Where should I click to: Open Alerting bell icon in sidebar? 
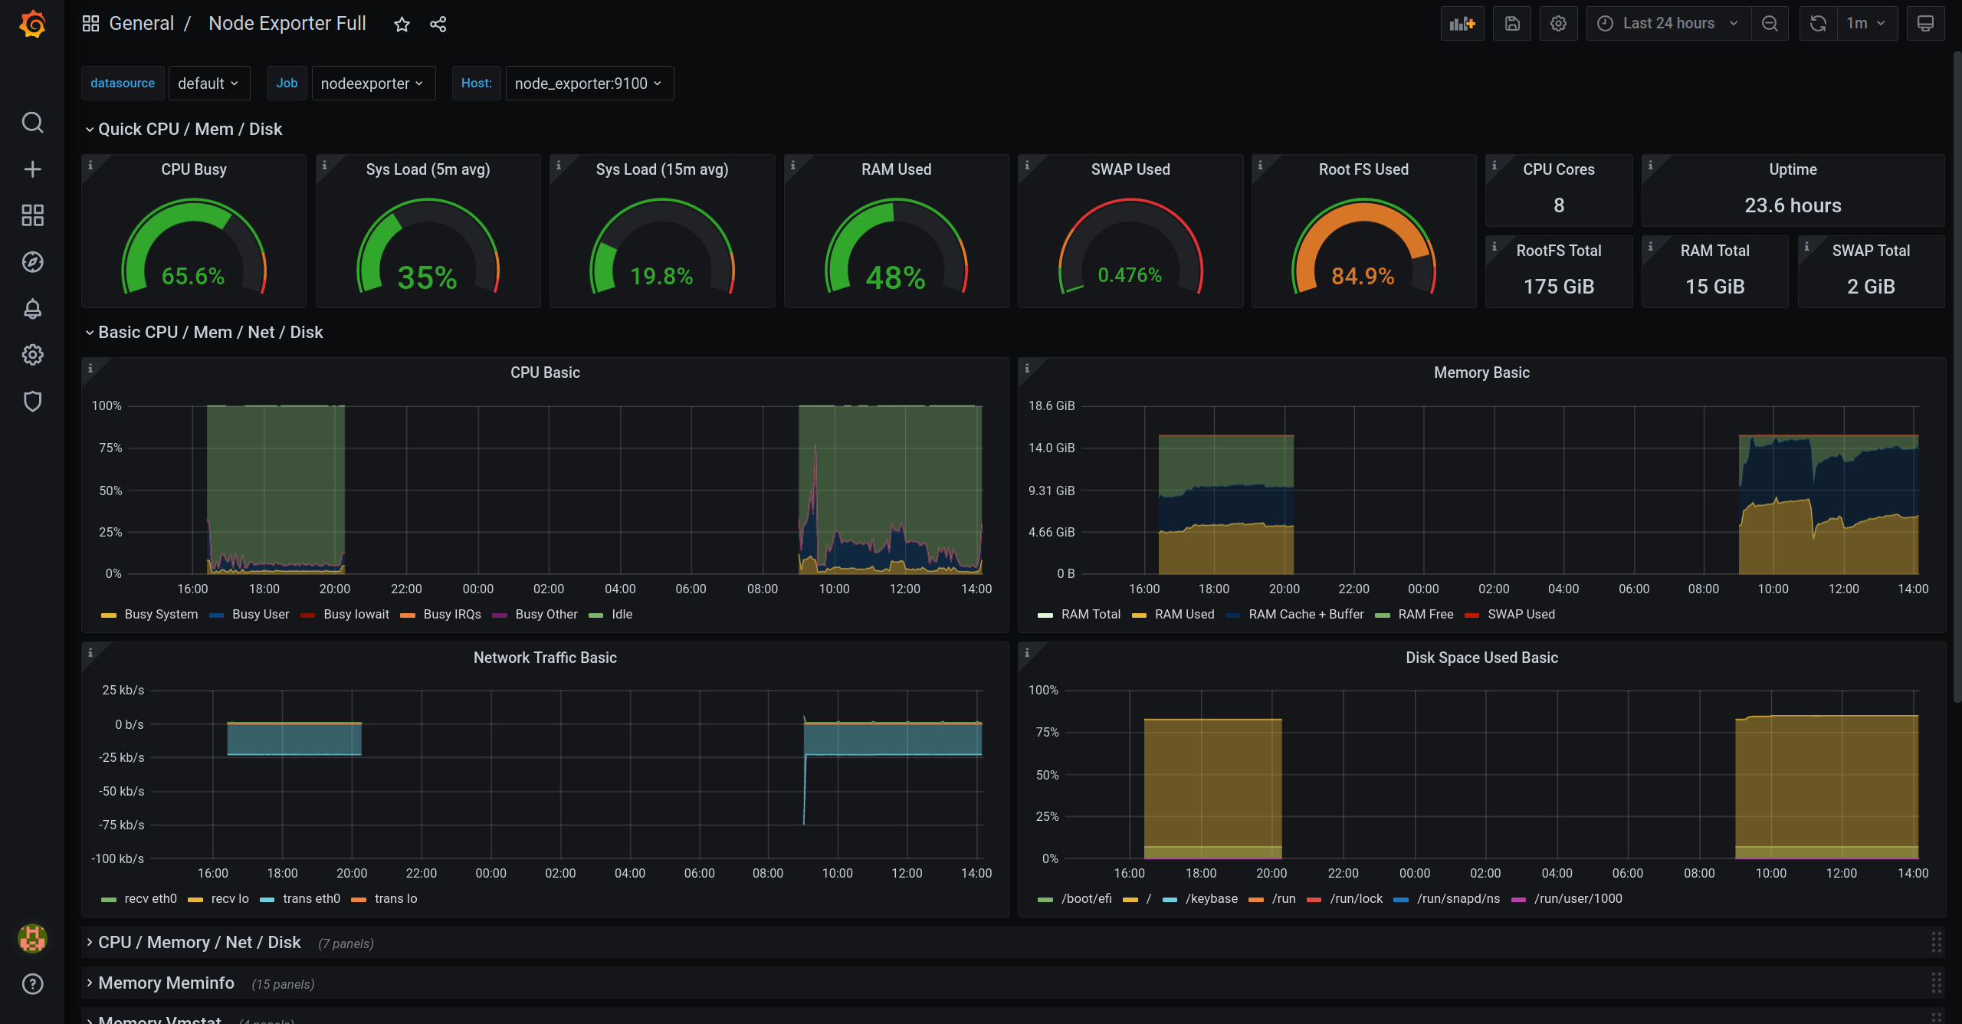pyautogui.click(x=32, y=309)
